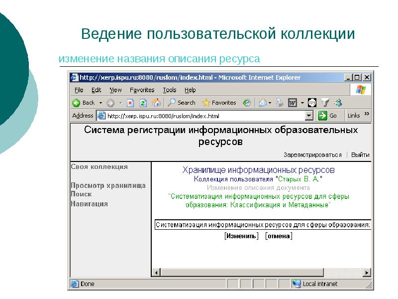Screen dimensions: 398x299
Task: Click the Back navigation button
Action: pos(84,103)
